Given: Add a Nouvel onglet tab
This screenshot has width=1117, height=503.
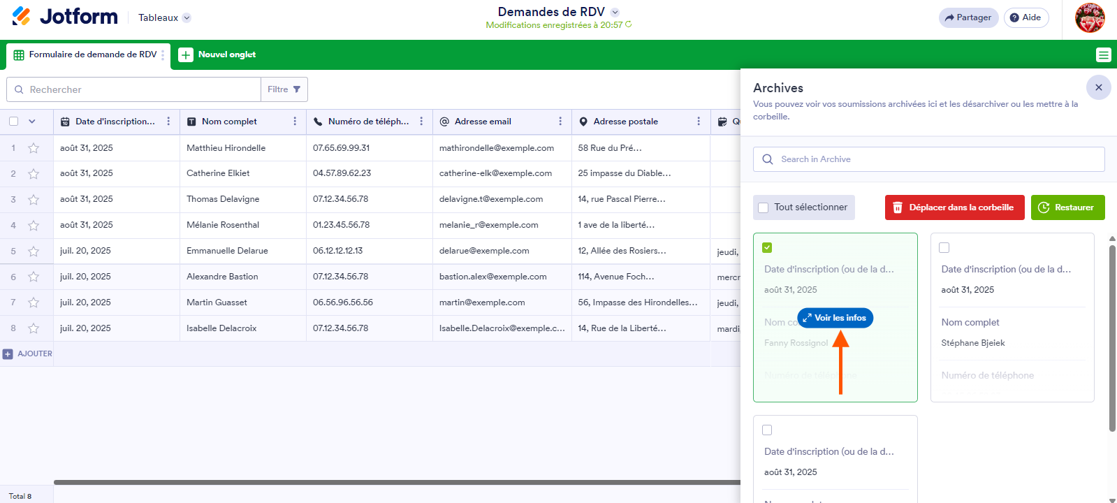Looking at the screenshot, I should coord(217,54).
